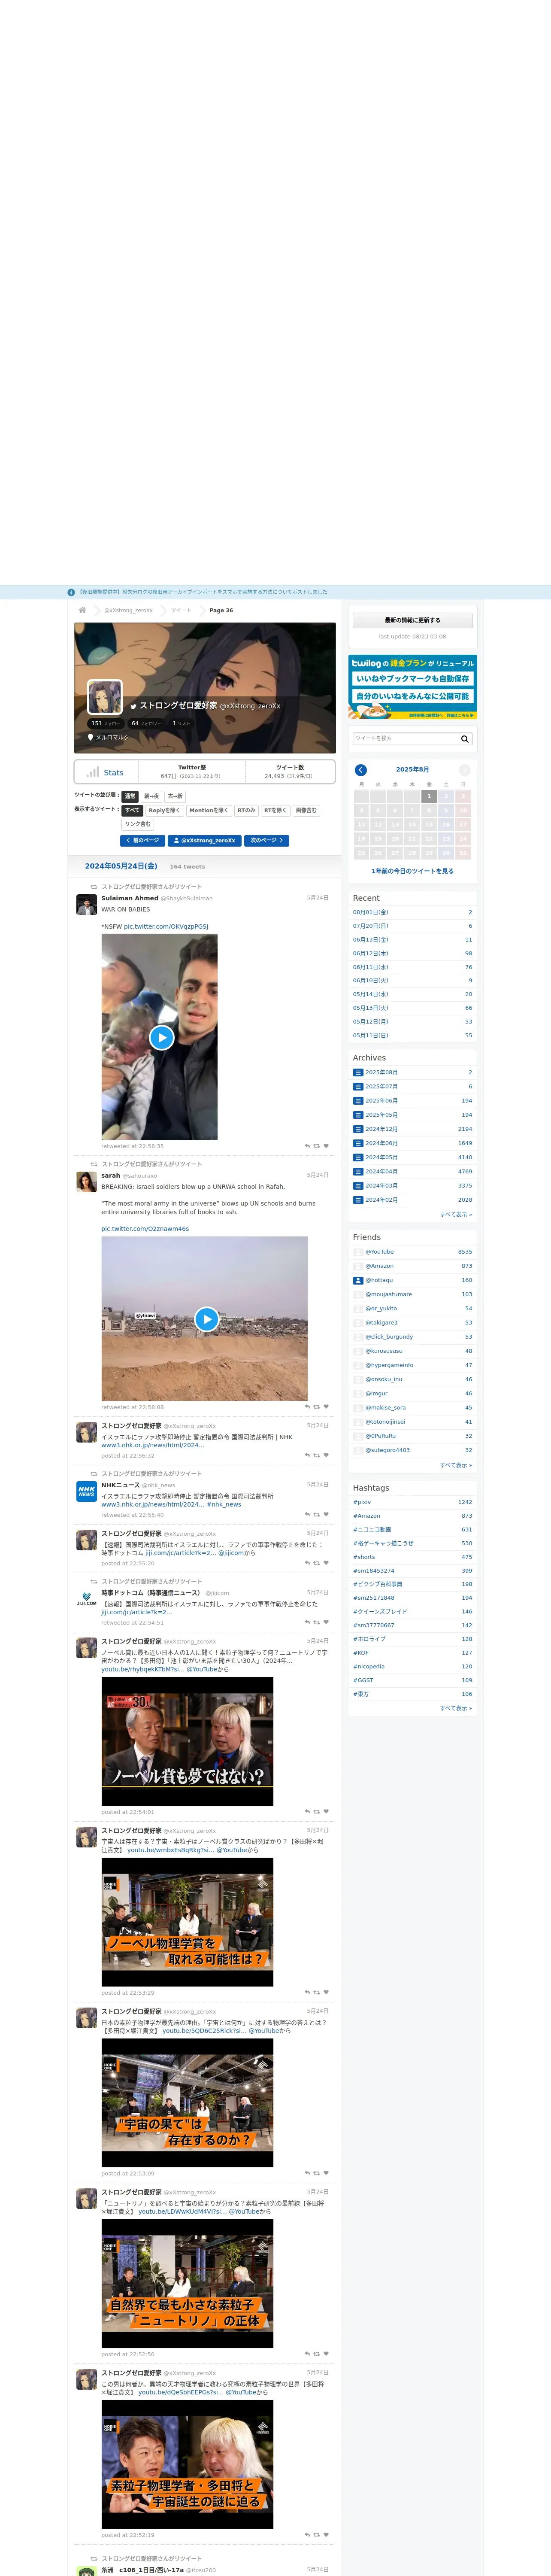Image resolution: width=551 pixels, height=2576 pixels.
Task: Open the pic.twitter.com/O2znawm46s link
Action: point(145,1229)
